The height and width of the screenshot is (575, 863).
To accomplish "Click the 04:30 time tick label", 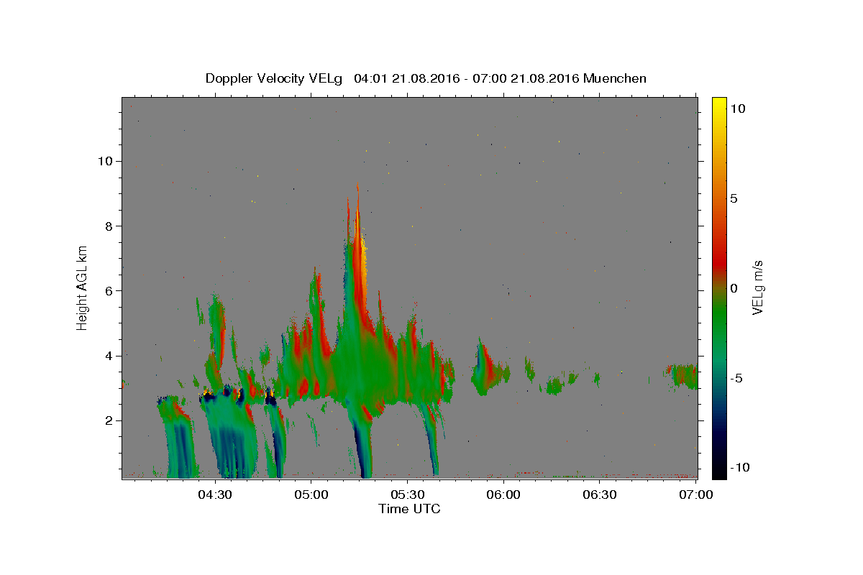I will [215, 494].
